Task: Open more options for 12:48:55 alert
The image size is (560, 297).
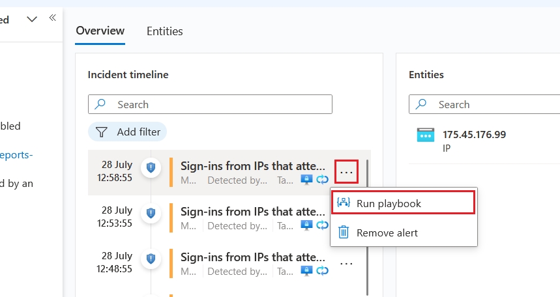Action: coord(347,264)
